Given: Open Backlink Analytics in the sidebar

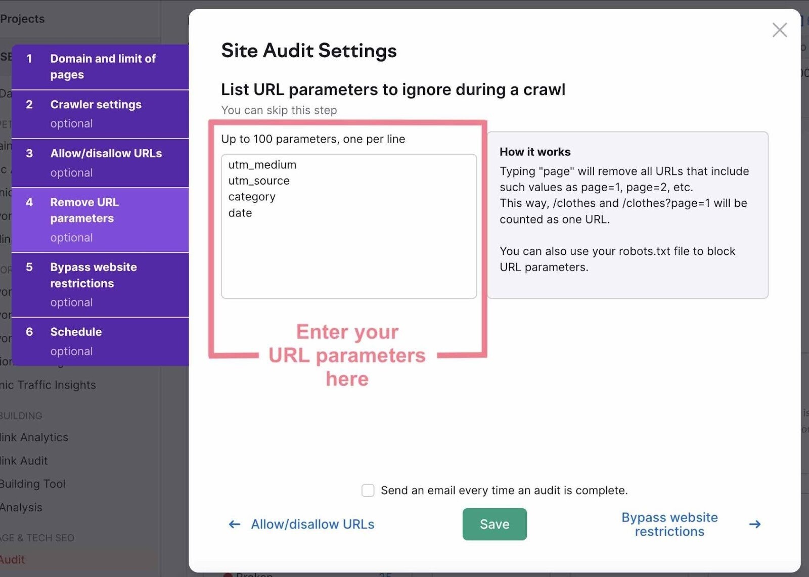Looking at the screenshot, I should [34, 437].
